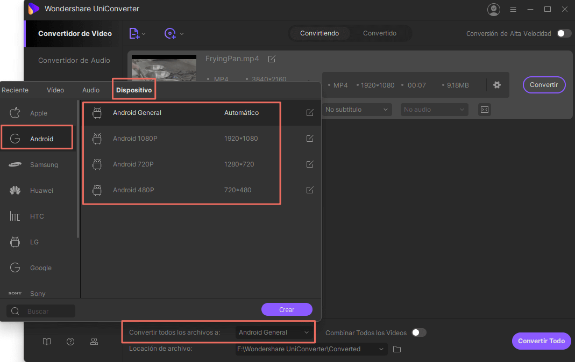Edit the Android 720P preset

pos(310,164)
